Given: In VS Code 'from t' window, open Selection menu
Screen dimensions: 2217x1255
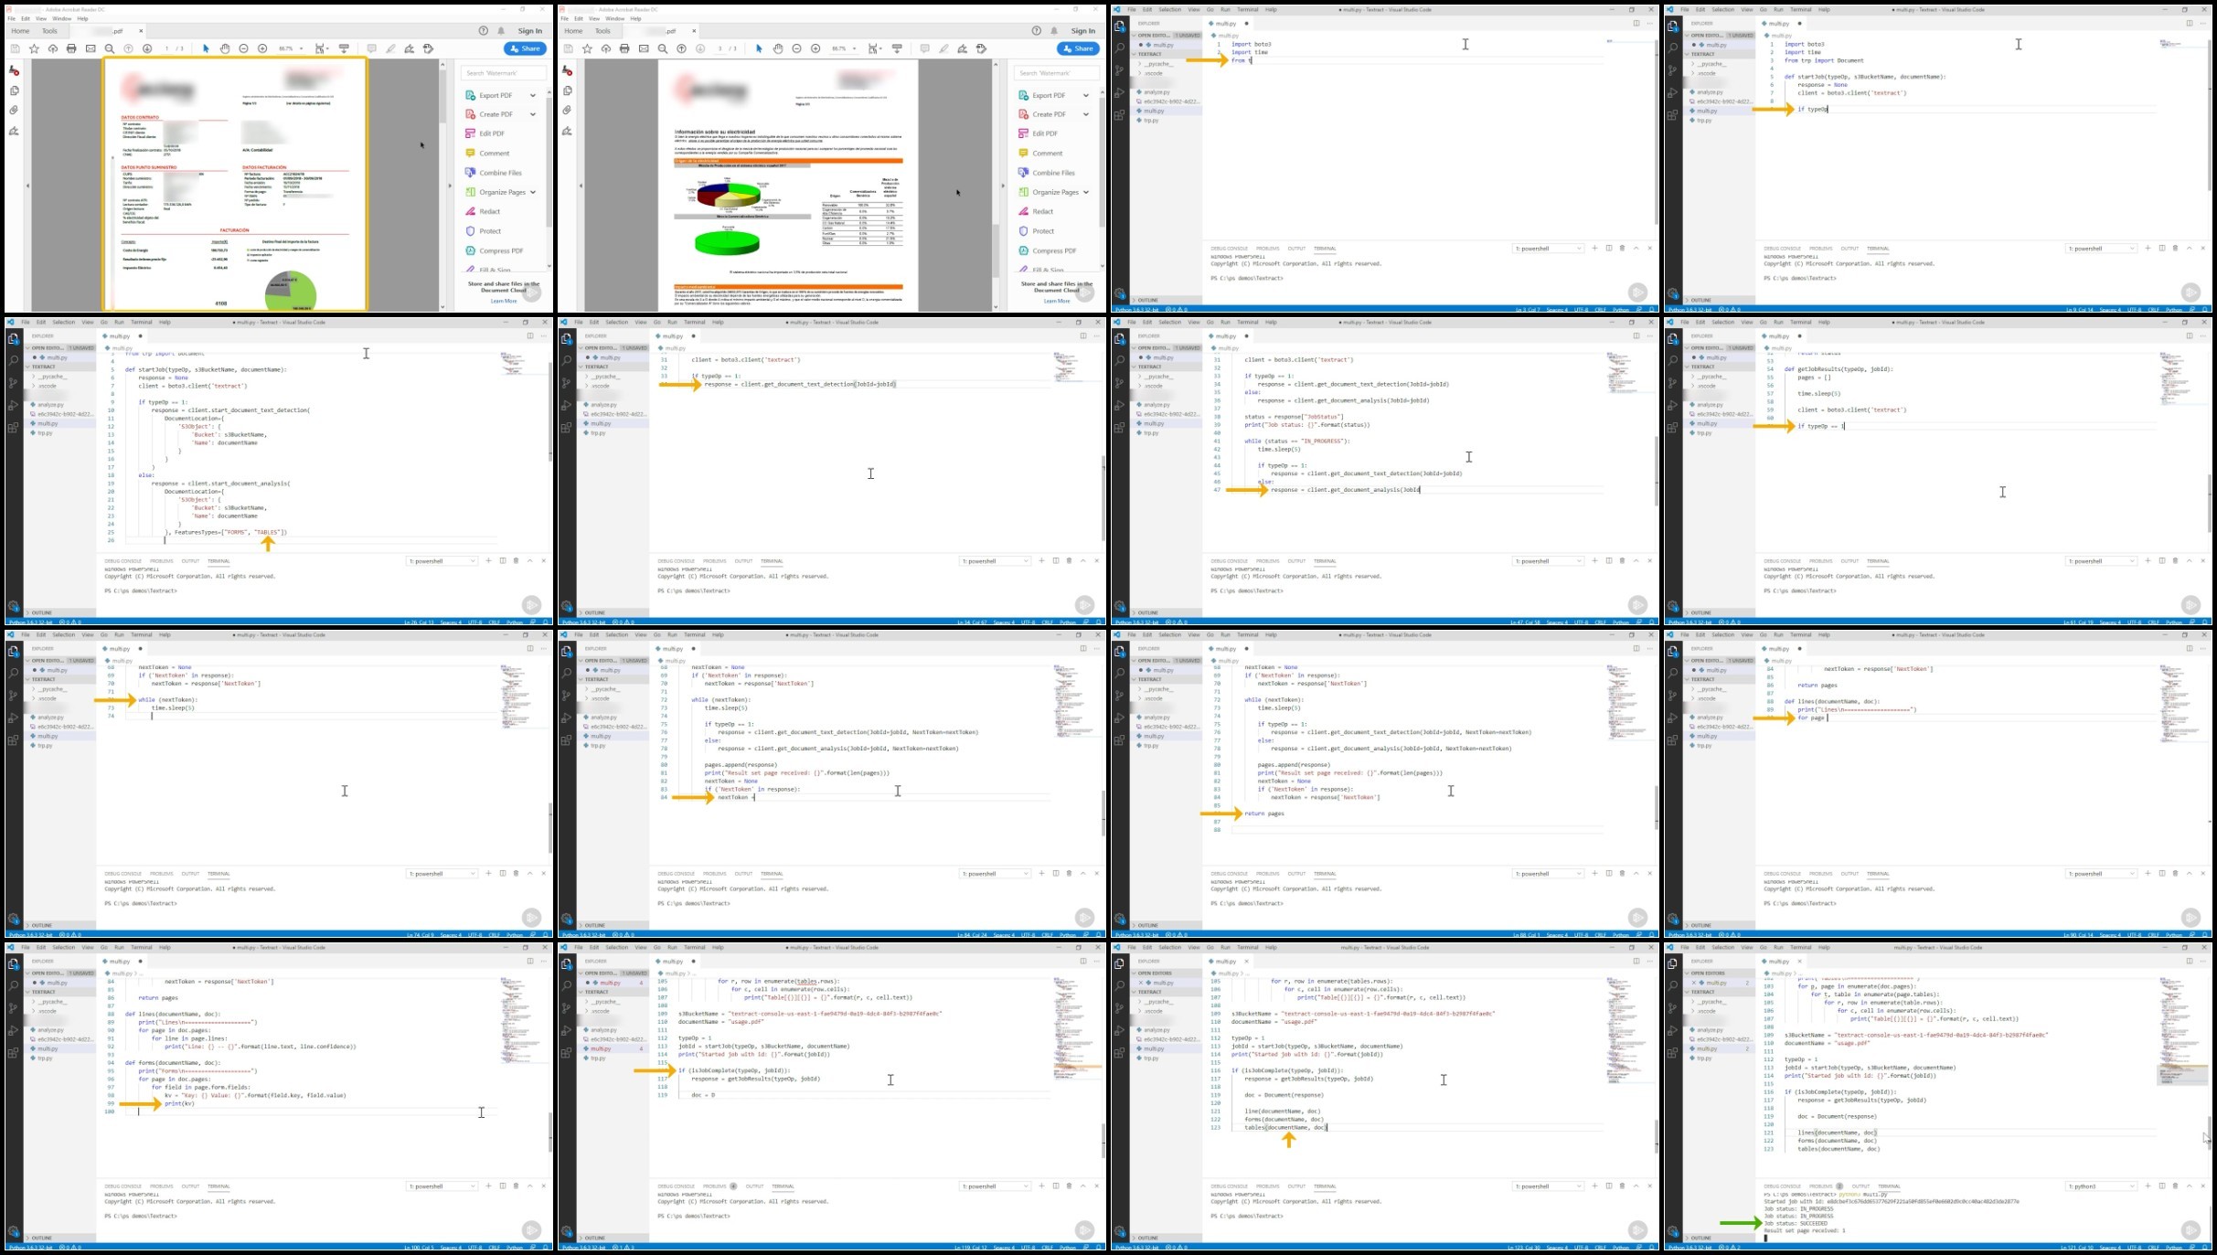Looking at the screenshot, I should point(1170,9).
